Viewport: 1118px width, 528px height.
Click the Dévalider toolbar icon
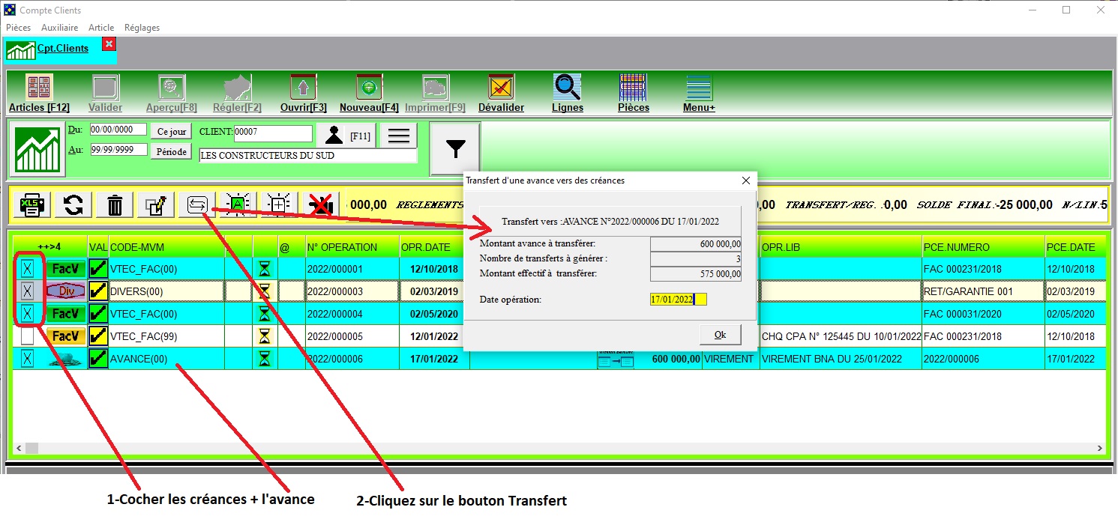click(x=501, y=88)
